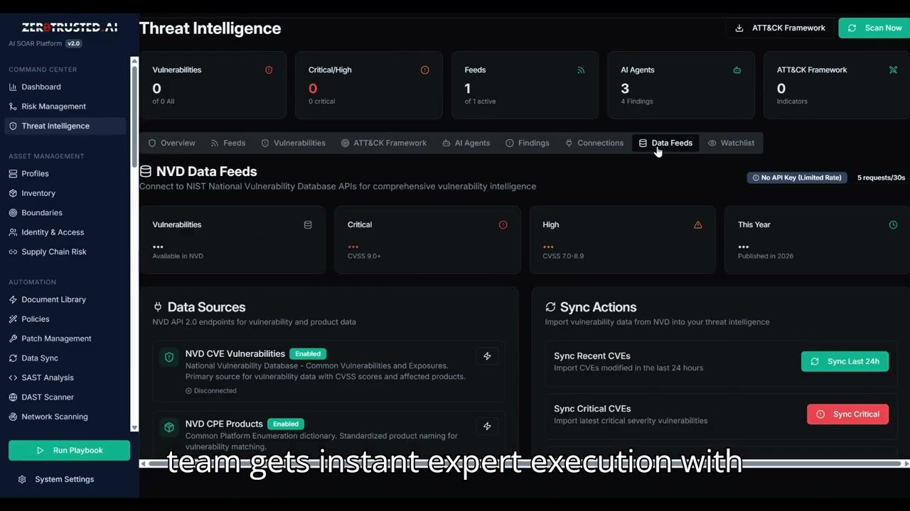The width and height of the screenshot is (910, 511).
Task: Click the Enabled badge on NVD CPE Products
Action: pyautogui.click(x=286, y=424)
